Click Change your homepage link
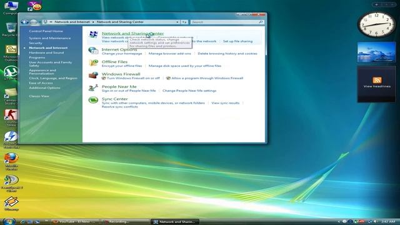This screenshot has height=225, width=400. click(122, 54)
